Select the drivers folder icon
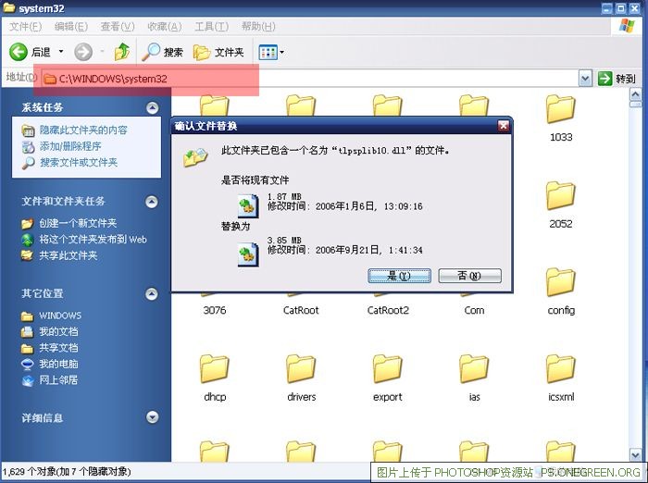 [x=301, y=368]
